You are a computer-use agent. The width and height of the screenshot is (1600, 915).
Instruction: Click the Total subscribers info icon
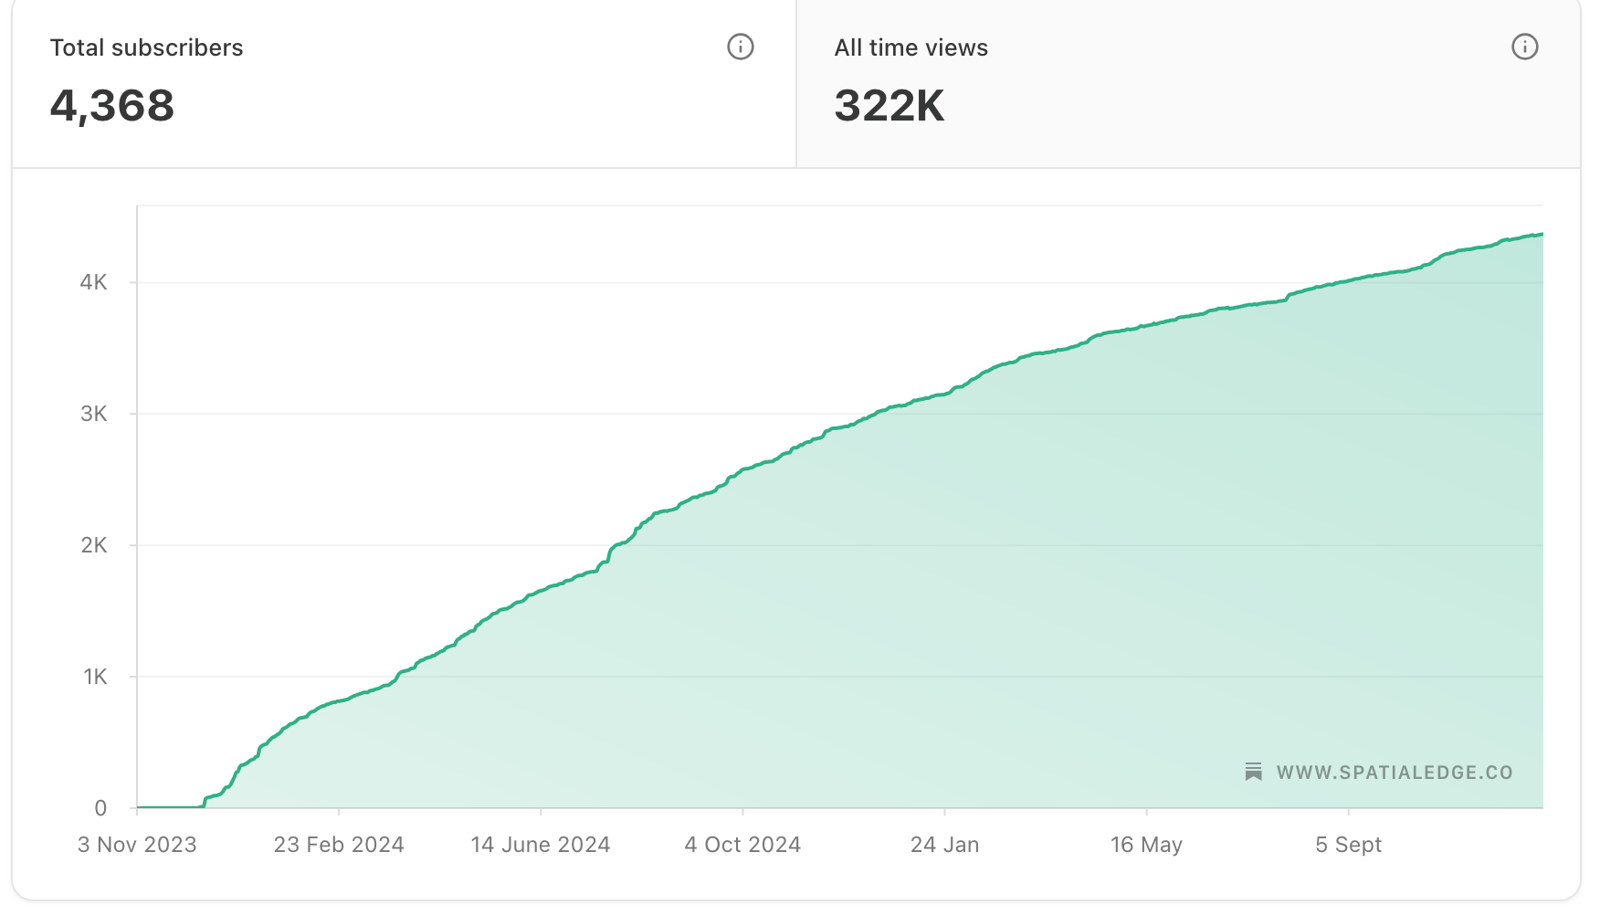(741, 47)
